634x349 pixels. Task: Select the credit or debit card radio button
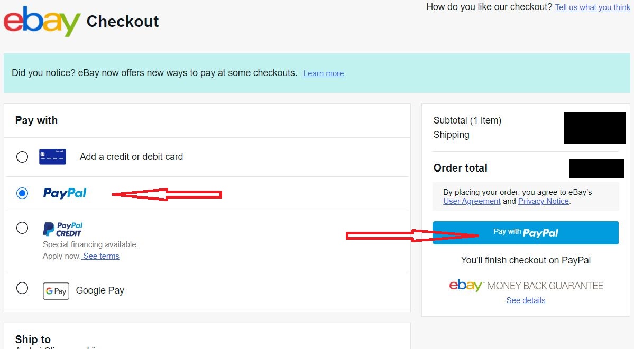(x=22, y=157)
